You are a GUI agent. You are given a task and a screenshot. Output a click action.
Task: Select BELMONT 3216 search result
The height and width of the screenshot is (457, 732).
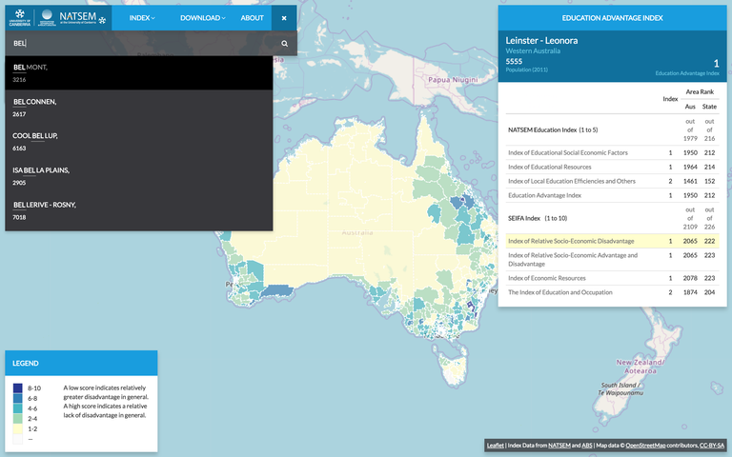coord(138,73)
